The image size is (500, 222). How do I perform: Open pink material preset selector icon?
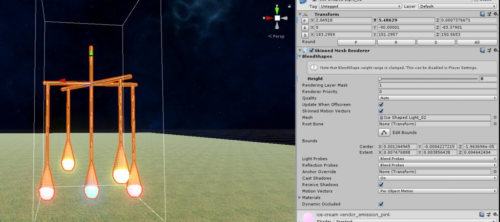[x=489, y=215]
